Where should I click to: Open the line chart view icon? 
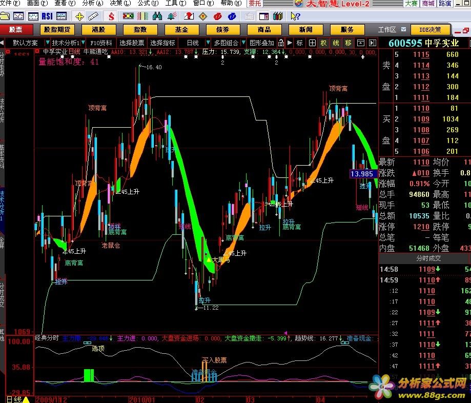(x=18, y=16)
